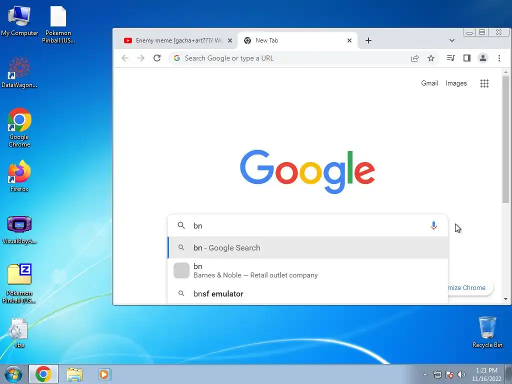The width and height of the screenshot is (512, 384).
Task: Click the Customize Chrome button
Action: coord(470,287)
